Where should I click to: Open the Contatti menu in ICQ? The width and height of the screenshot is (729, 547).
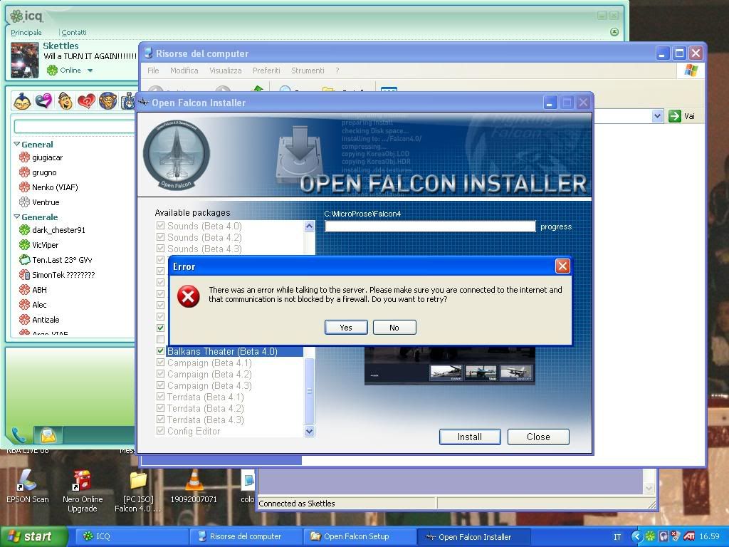[74, 32]
